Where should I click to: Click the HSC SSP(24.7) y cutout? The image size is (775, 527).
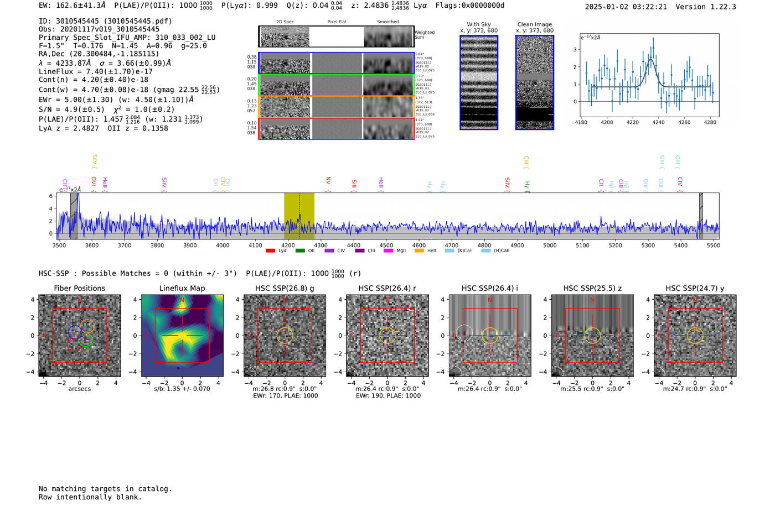pos(695,336)
